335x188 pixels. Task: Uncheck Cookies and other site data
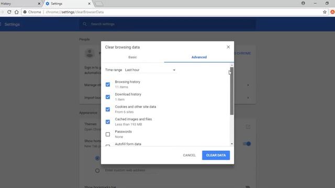(108, 109)
